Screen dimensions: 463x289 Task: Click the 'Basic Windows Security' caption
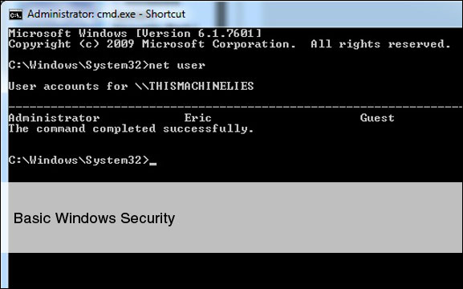(94, 218)
